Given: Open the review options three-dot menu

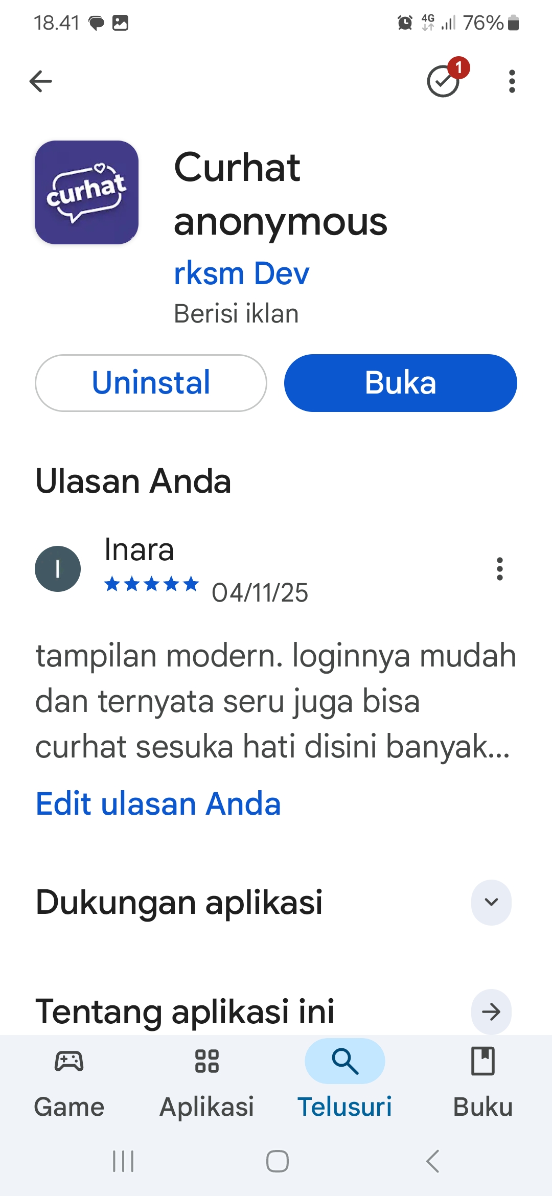Looking at the screenshot, I should click(x=499, y=569).
